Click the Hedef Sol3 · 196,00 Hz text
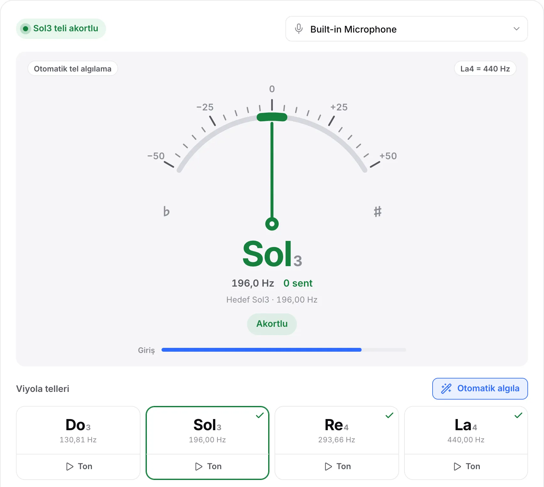 tap(272, 300)
